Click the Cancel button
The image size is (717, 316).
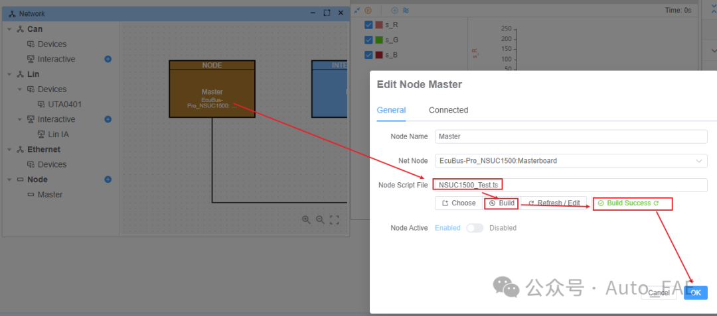pyautogui.click(x=659, y=293)
